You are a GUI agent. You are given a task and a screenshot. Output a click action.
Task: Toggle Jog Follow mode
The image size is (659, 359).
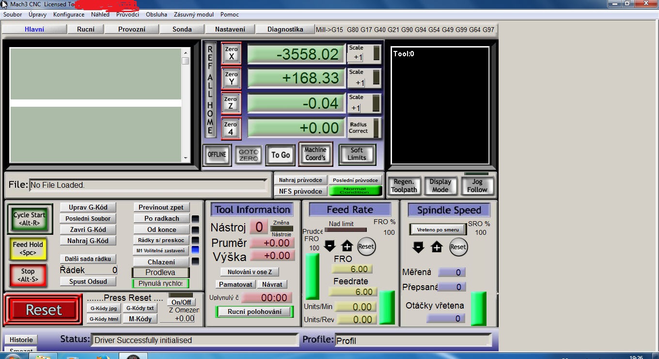(x=477, y=186)
